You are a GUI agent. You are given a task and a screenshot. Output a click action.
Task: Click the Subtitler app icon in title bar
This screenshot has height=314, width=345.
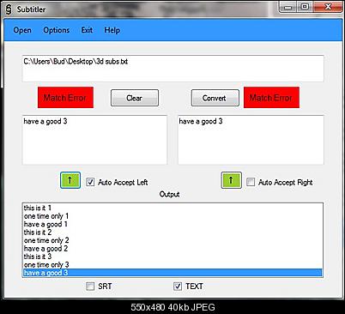pyautogui.click(x=9, y=9)
